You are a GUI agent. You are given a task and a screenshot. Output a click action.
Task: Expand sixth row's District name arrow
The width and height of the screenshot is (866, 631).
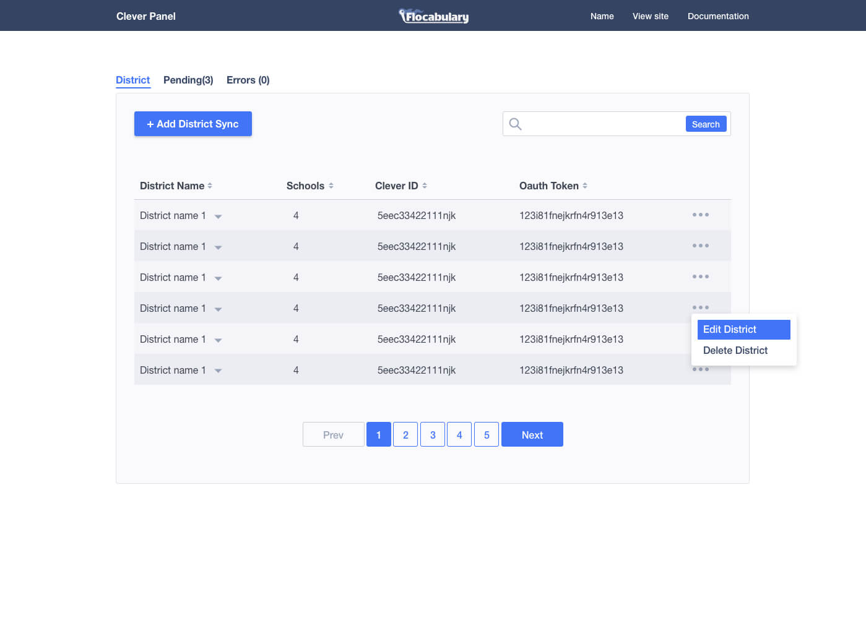click(218, 371)
